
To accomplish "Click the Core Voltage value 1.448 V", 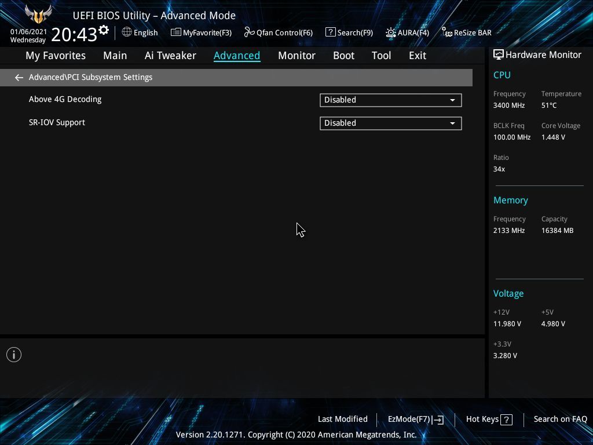I will coord(553,137).
